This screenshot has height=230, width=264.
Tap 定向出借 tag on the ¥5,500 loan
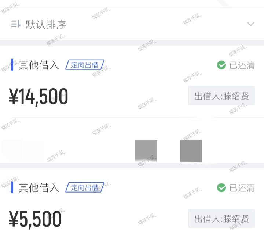pos(85,187)
